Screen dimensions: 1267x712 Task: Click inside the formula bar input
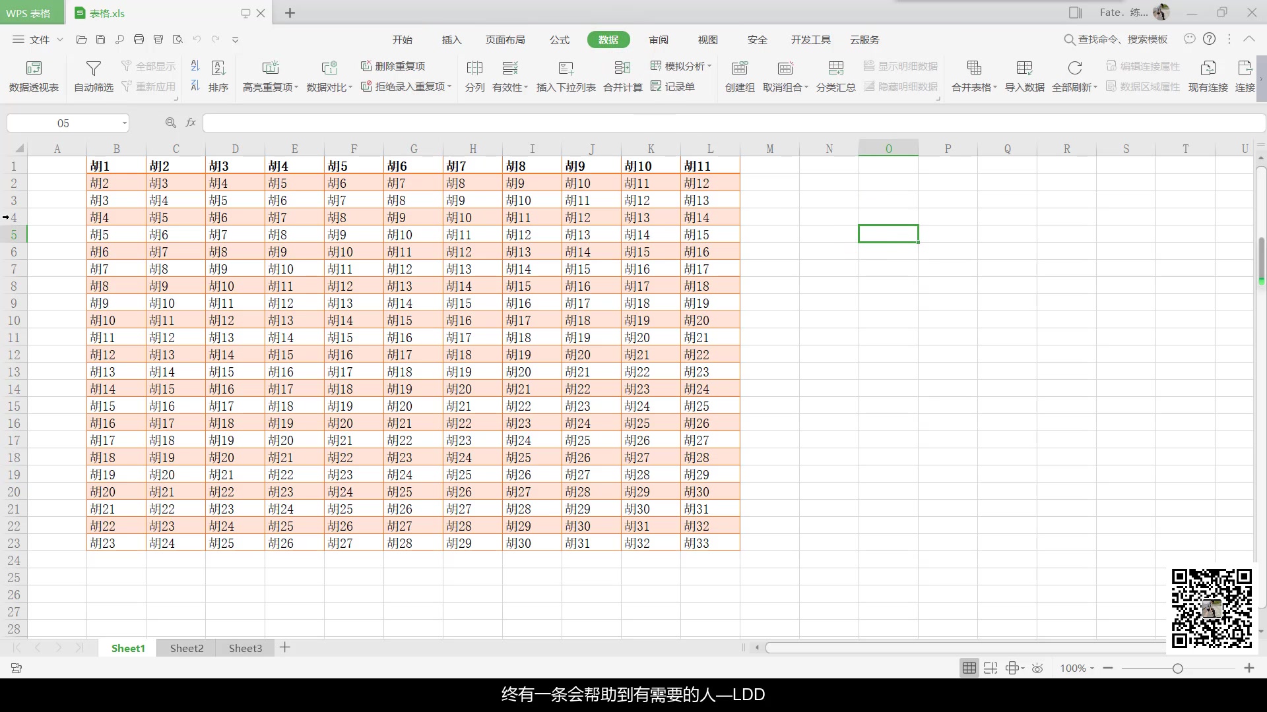[726, 123]
